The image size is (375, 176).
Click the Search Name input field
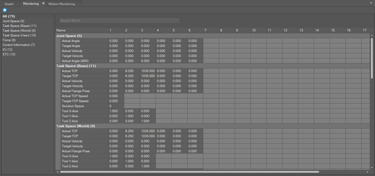[119, 20]
